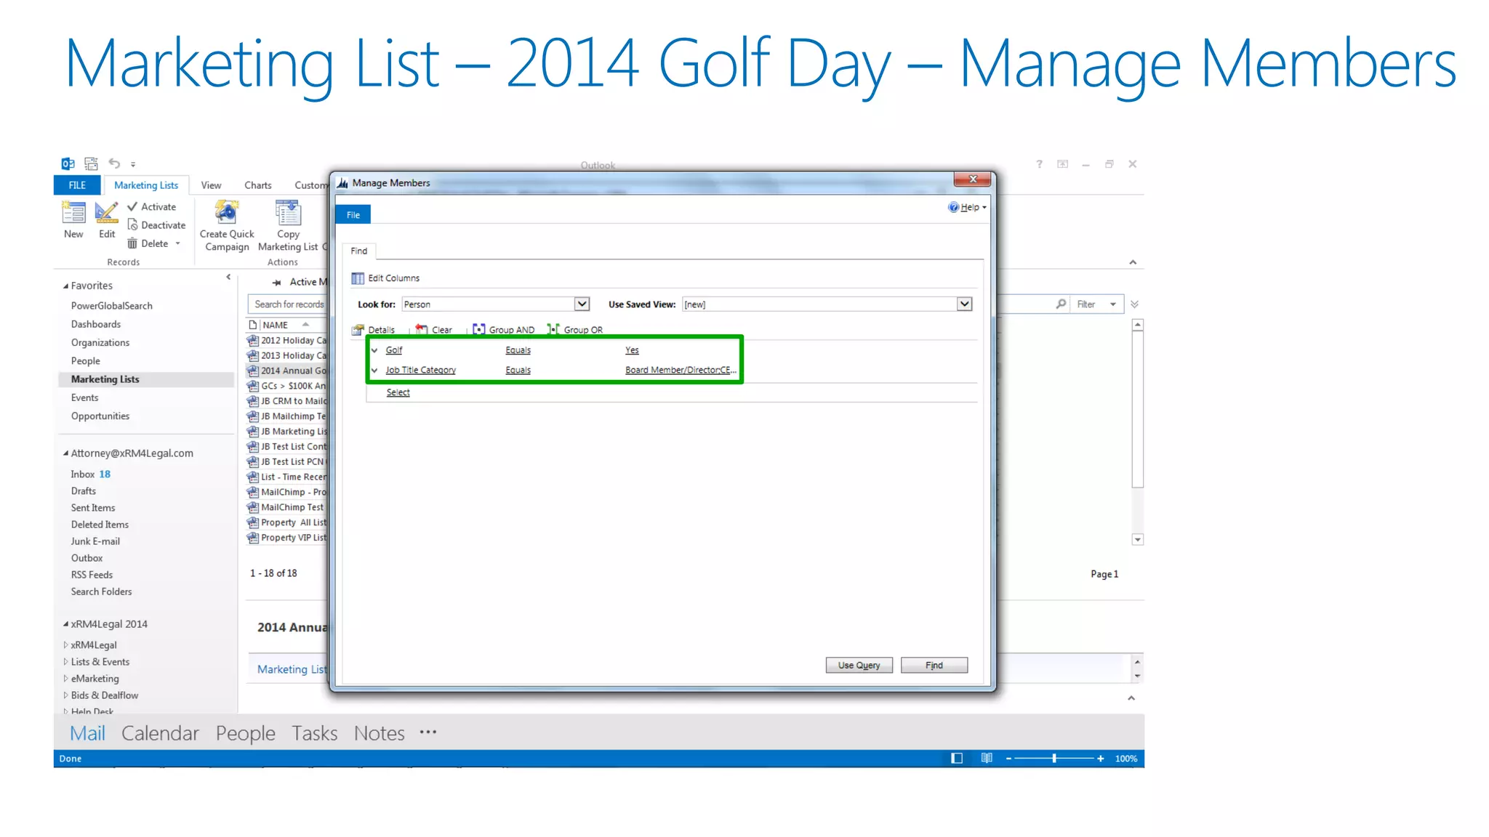The width and height of the screenshot is (1489, 837).
Task: Collapse the navigation pane arrow
Action: click(228, 277)
